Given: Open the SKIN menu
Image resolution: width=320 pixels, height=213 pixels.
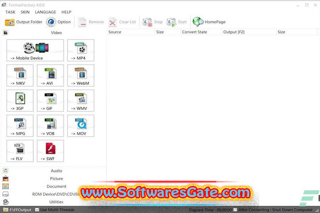Looking at the screenshot, I should tap(25, 12).
